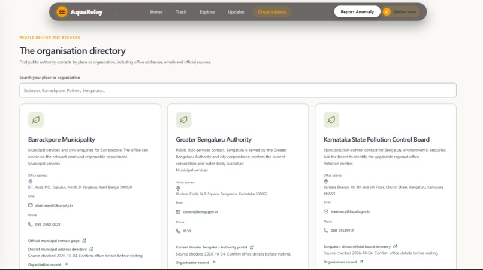This screenshot has height=270, width=483.
Task: Email comm@bbmp.gov.in link
Action: coord(200,212)
